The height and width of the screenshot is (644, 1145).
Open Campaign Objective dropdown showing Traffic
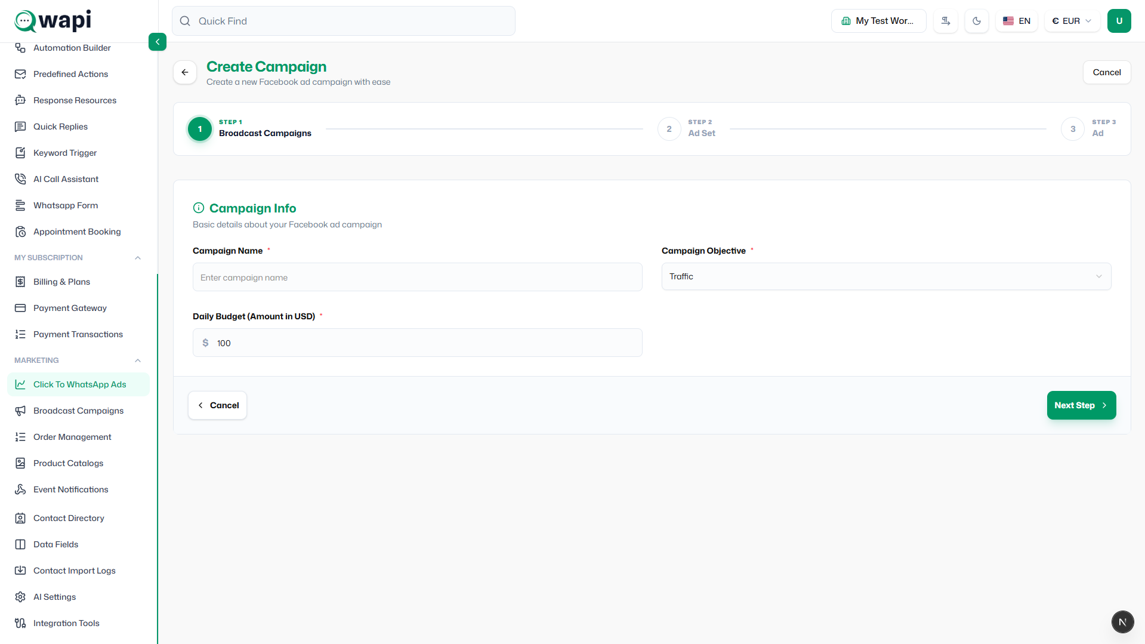click(x=886, y=276)
